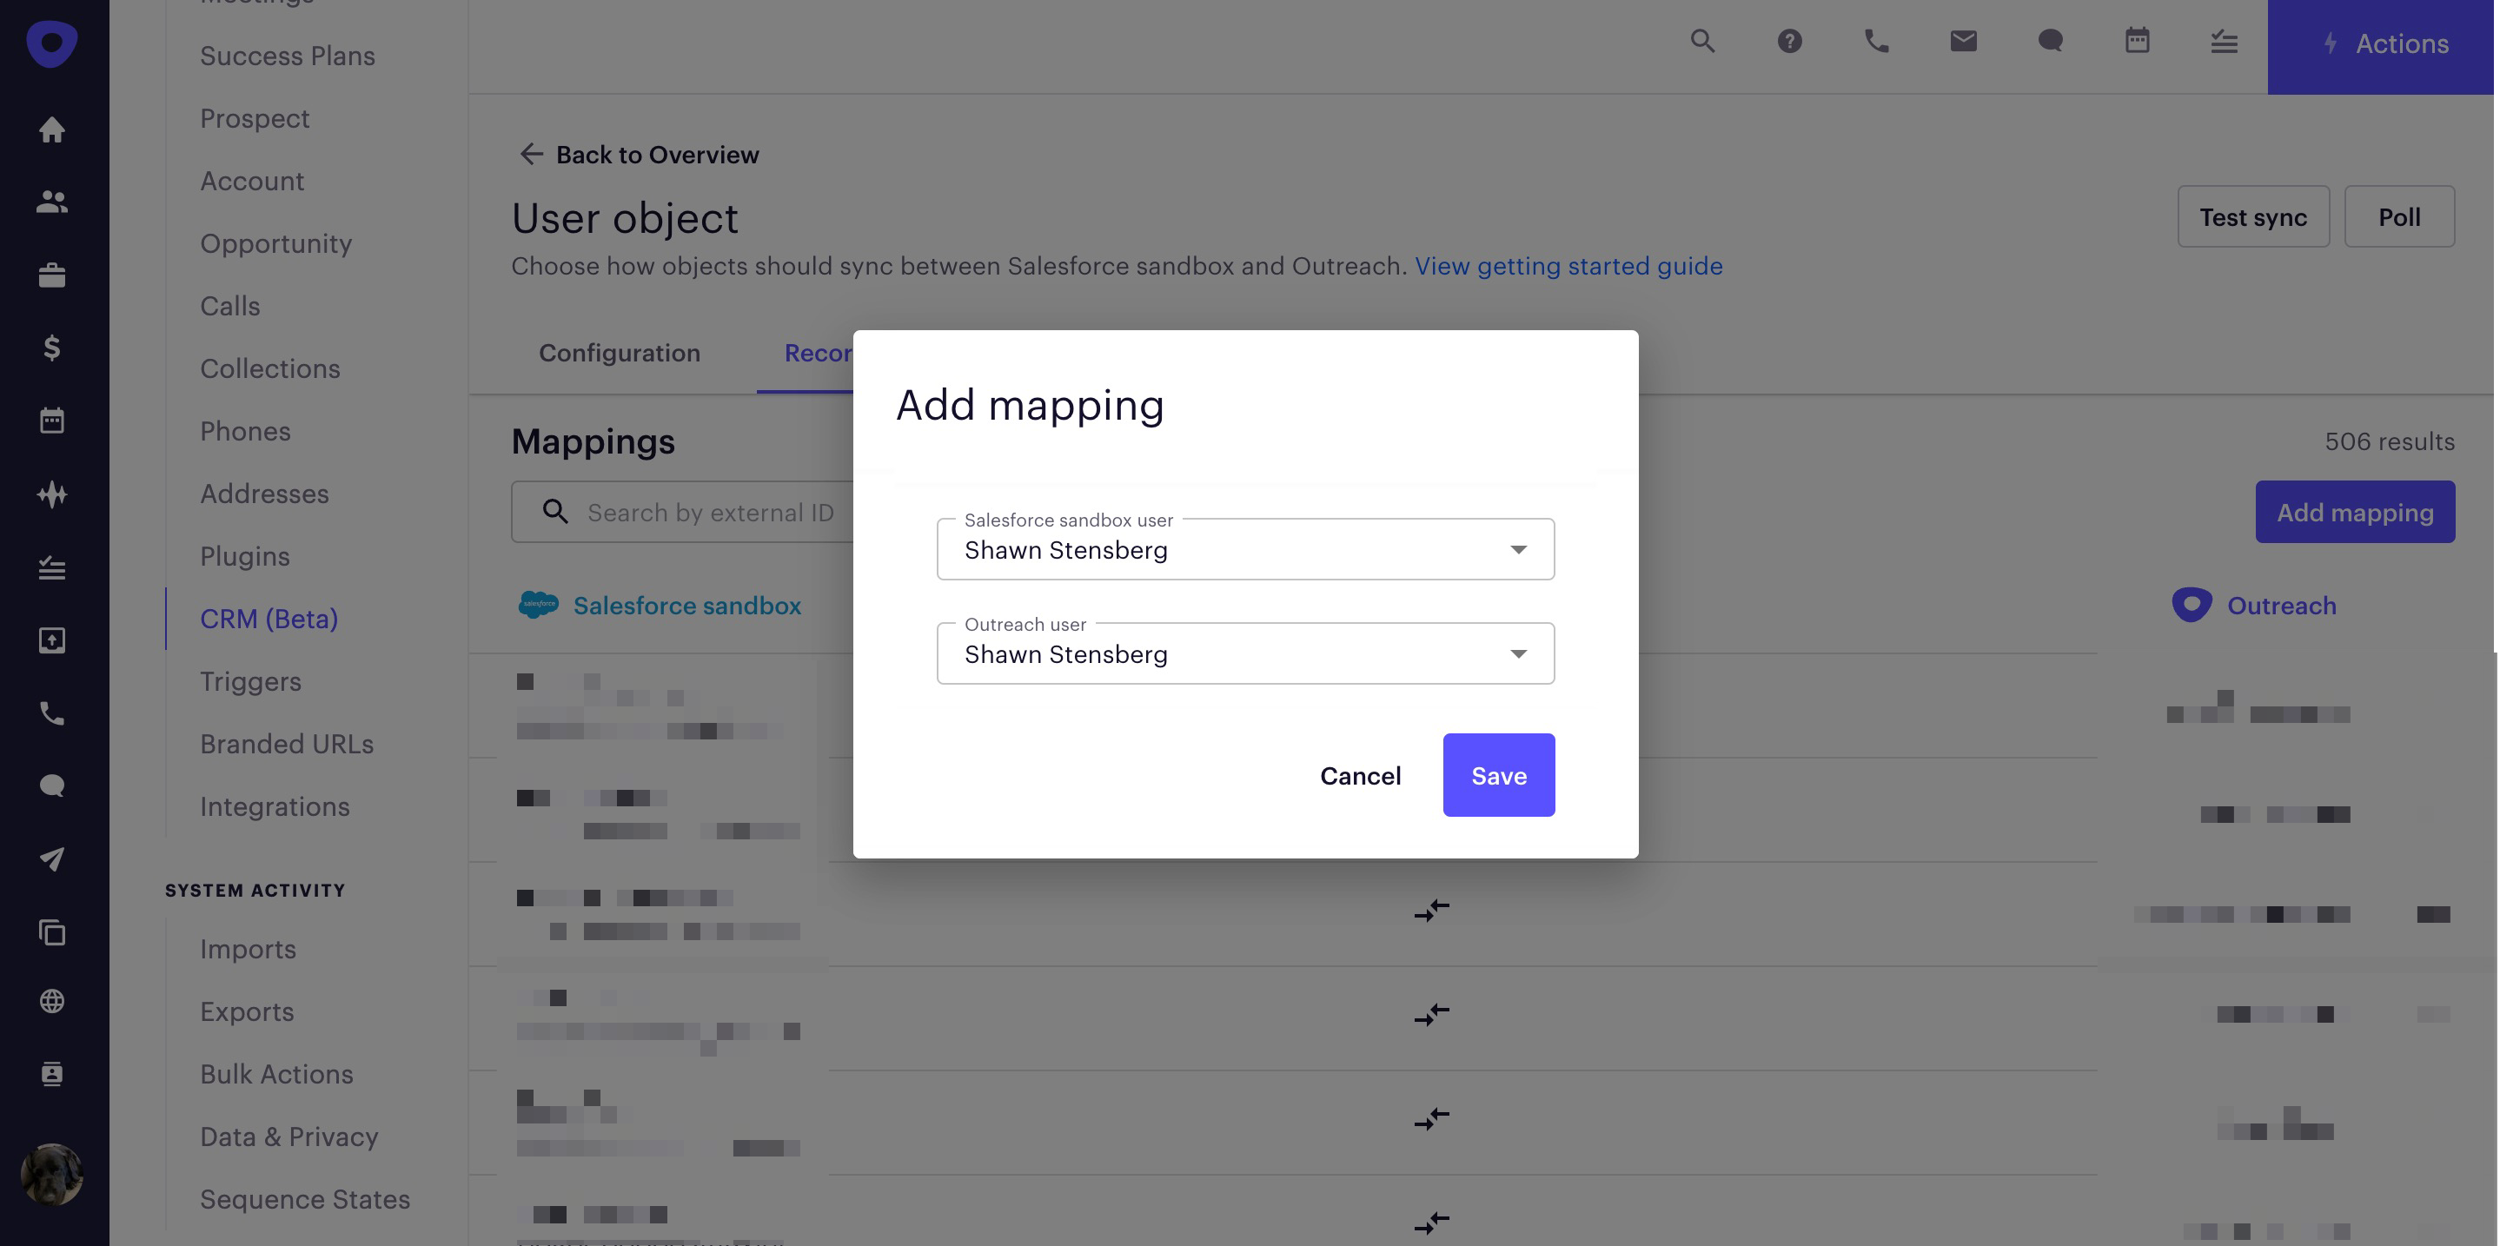Screen dimensions: 2500x1246
Task: Open the help question mark icon
Action: (1789, 41)
